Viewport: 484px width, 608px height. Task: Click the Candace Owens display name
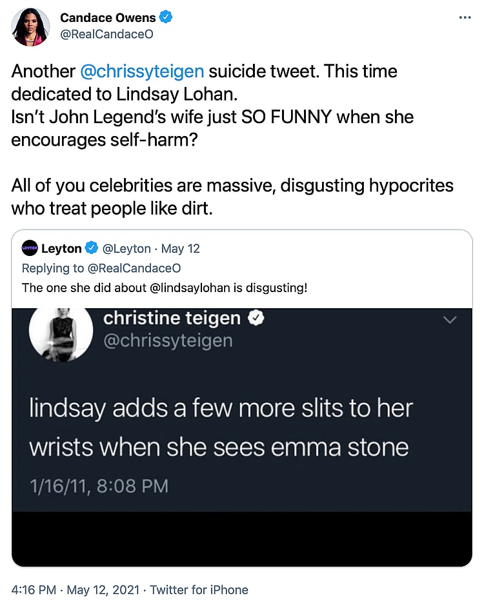point(108,18)
